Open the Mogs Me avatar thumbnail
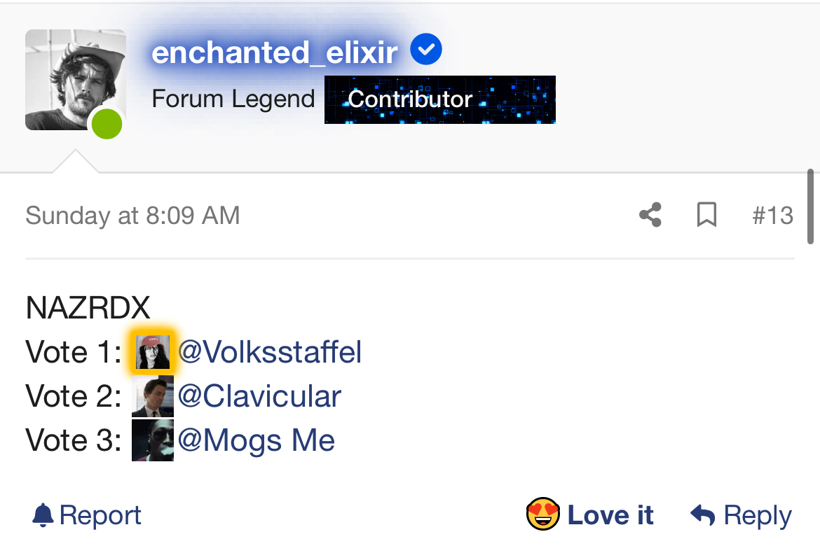The width and height of the screenshot is (820, 560). click(x=153, y=440)
